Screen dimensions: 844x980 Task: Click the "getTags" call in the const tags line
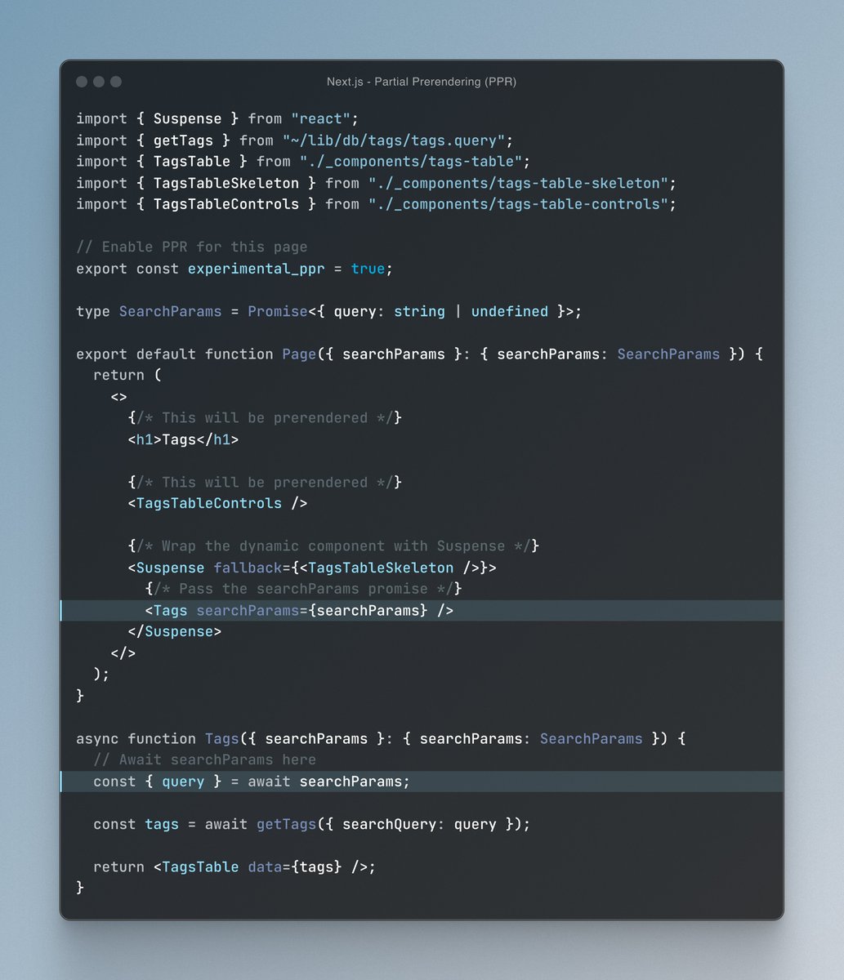pyautogui.click(x=287, y=824)
